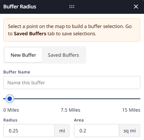Image resolution: width=144 pixels, height=140 pixels.
Task: Click the sq mi unit box beside Area
Action: pyautogui.click(x=129, y=131)
